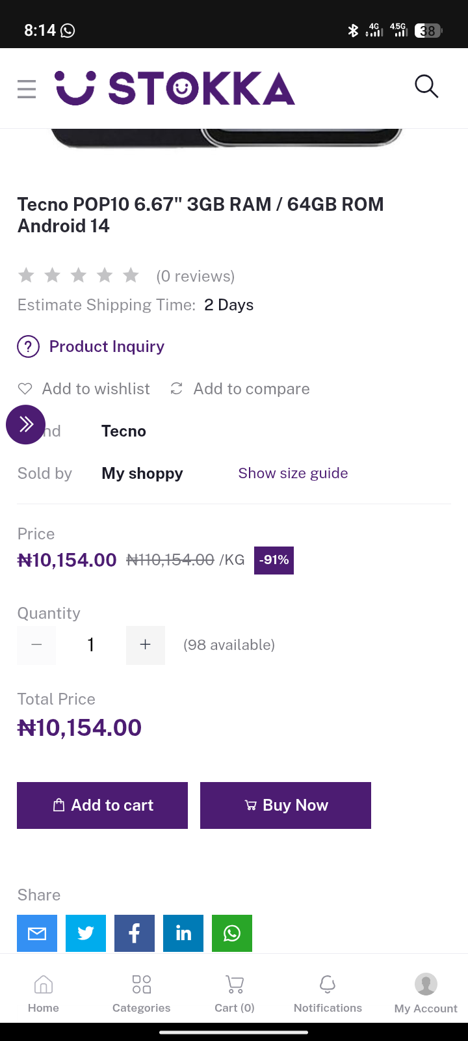Toggle Add to compare

(x=176, y=389)
